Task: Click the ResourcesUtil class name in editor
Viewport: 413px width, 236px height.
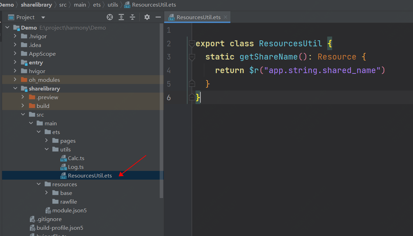Action: coord(290,44)
